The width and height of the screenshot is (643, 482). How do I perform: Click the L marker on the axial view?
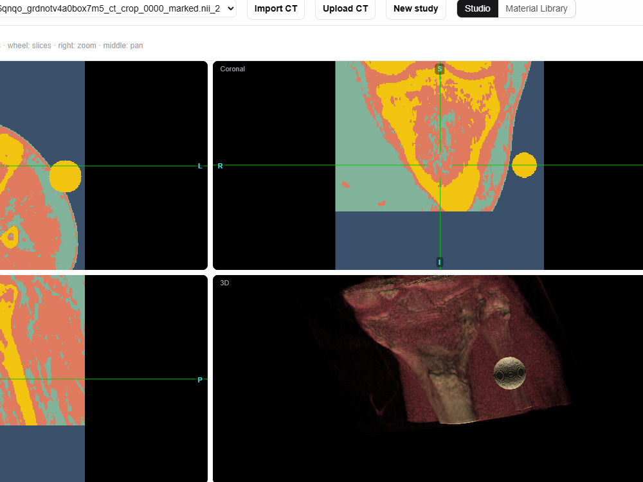200,166
